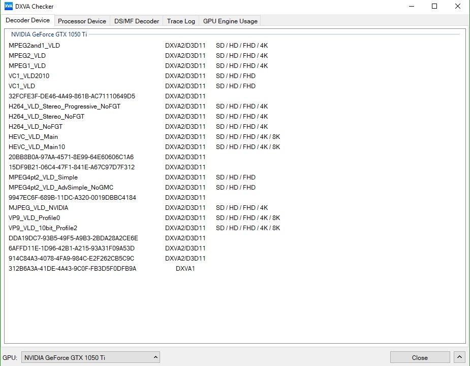The height and width of the screenshot is (366, 470).
Task: Expand panel with up-arrow button beside Close
Action: click(x=459, y=357)
